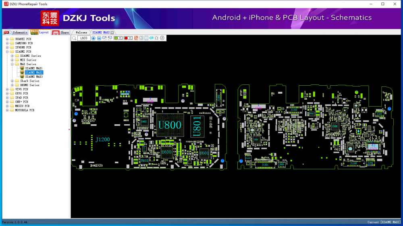Click the J1200 connector label
403x226 pixels.
pos(103,140)
